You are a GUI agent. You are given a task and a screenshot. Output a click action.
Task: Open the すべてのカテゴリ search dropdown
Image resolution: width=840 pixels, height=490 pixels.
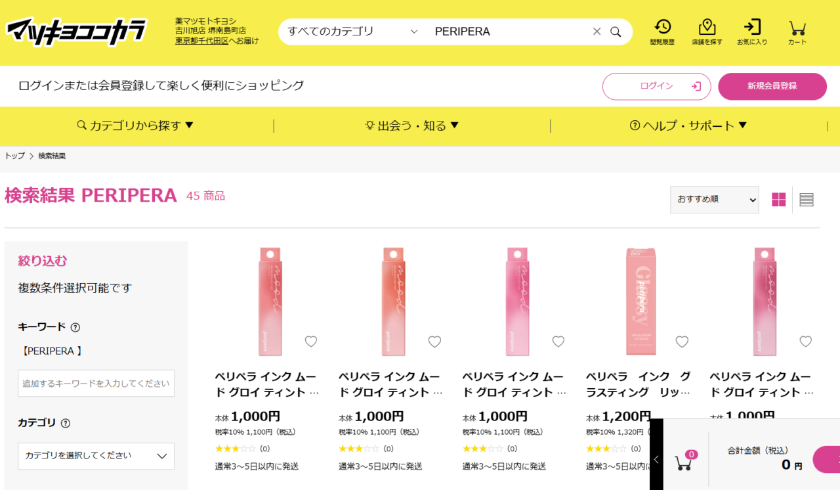tap(352, 32)
